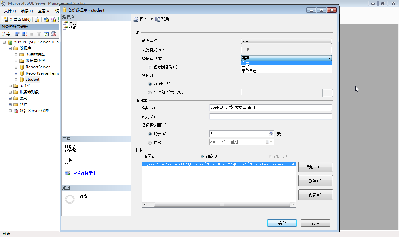Click the script with red cross icon
The height and width of the screenshot is (237, 399).
[53, 34]
